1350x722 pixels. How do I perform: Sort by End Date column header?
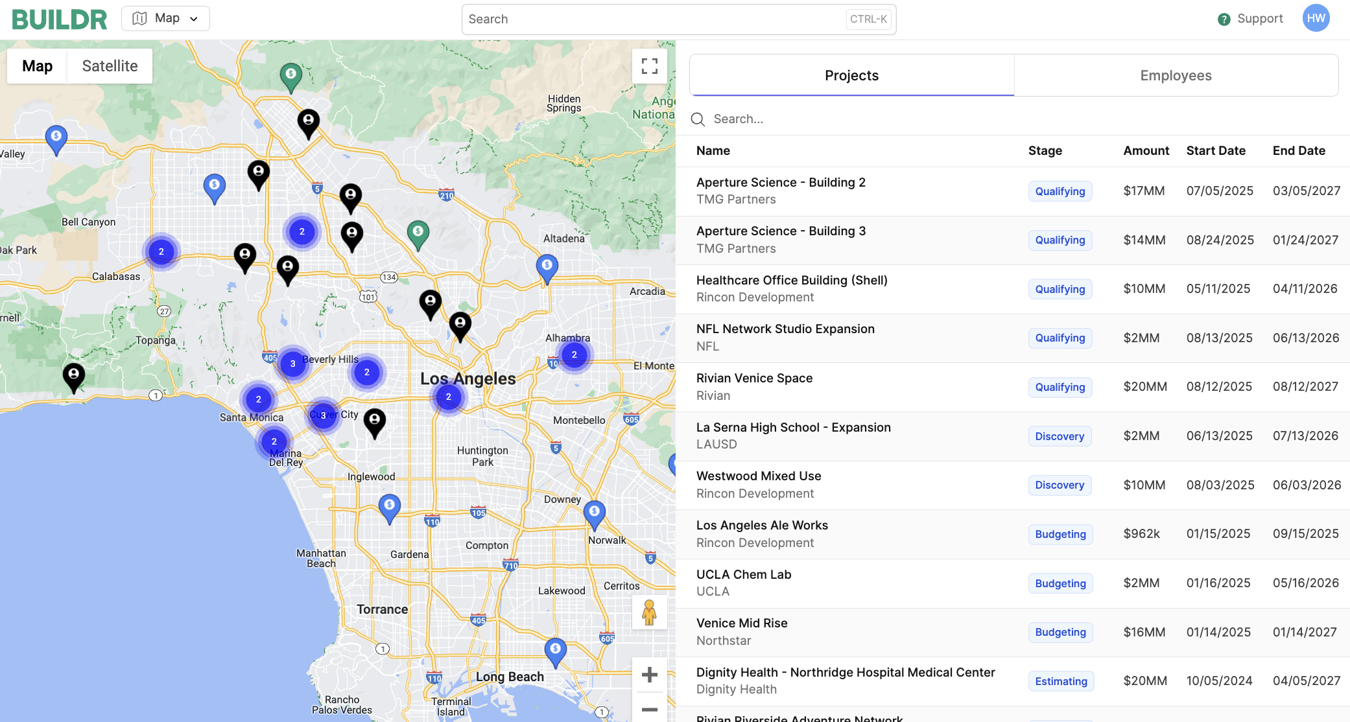pyautogui.click(x=1299, y=150)
